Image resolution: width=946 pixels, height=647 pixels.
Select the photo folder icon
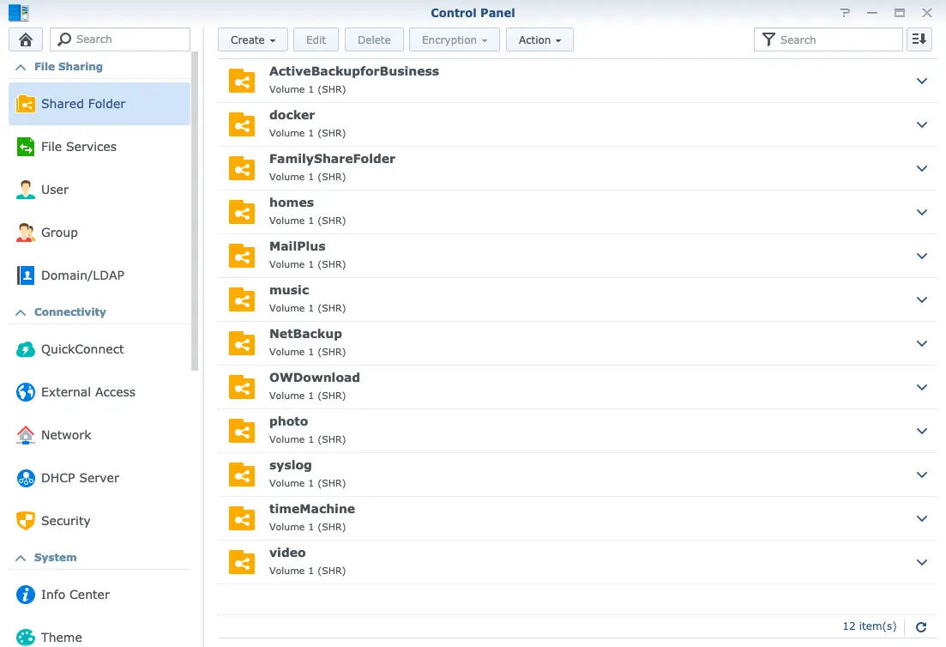pos(242,431)
